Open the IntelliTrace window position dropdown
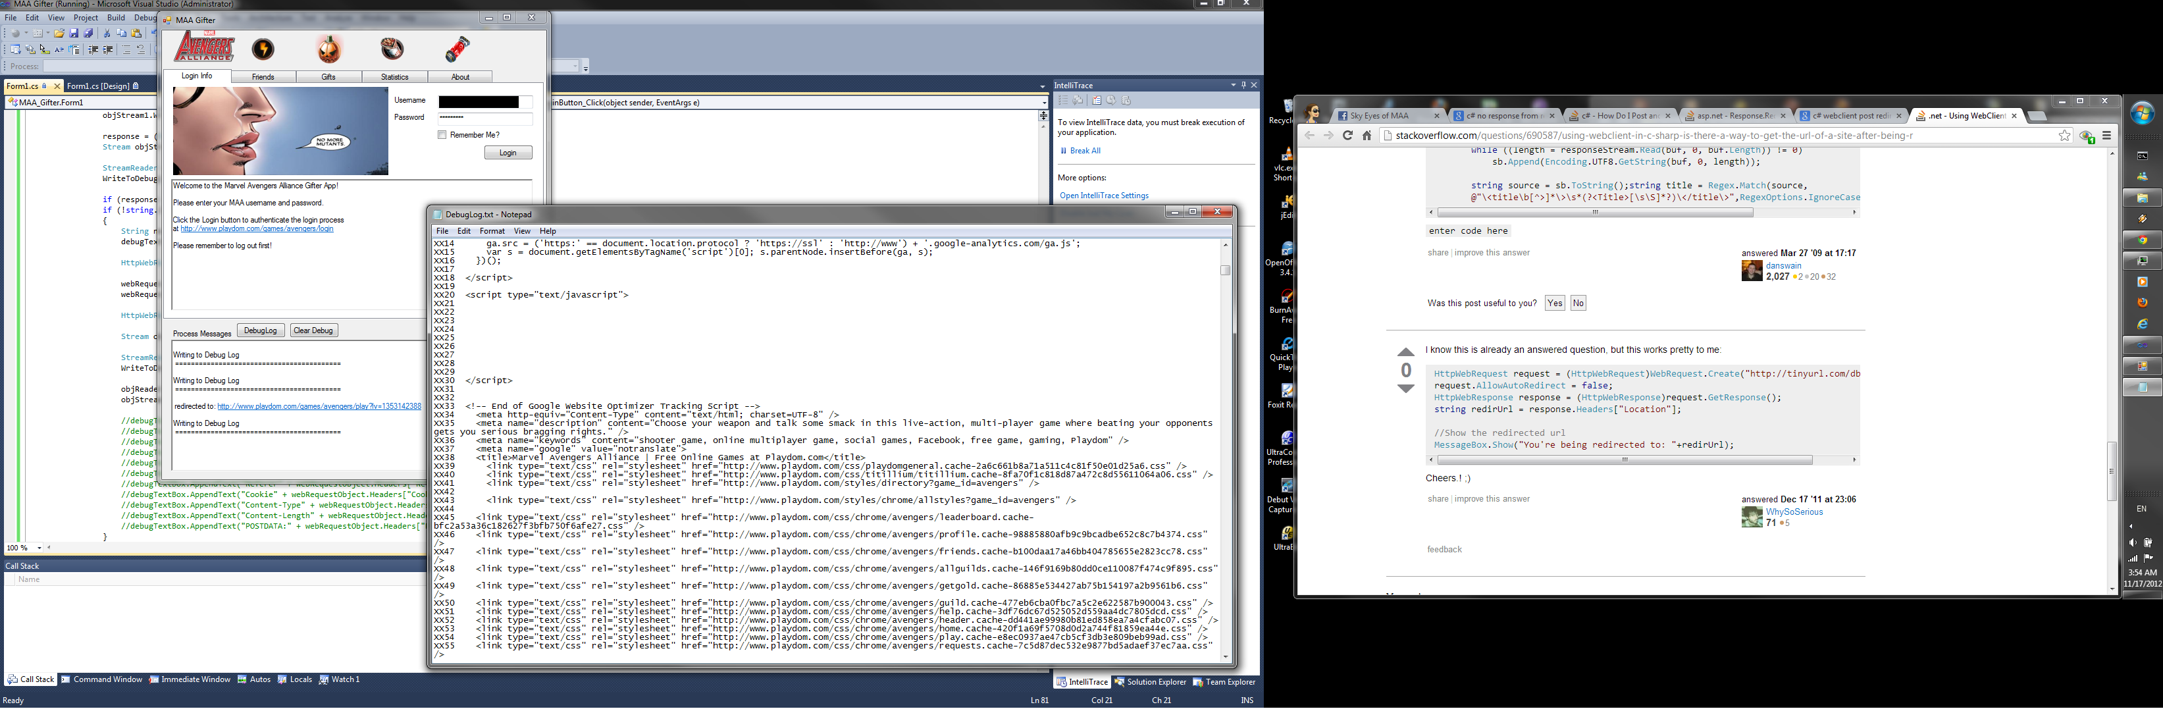Viewport: 2163px width, 711px height. tap(1233, 86)
